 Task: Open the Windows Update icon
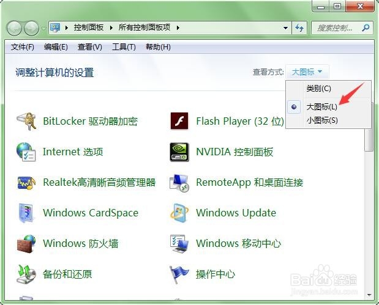[179, 213]
